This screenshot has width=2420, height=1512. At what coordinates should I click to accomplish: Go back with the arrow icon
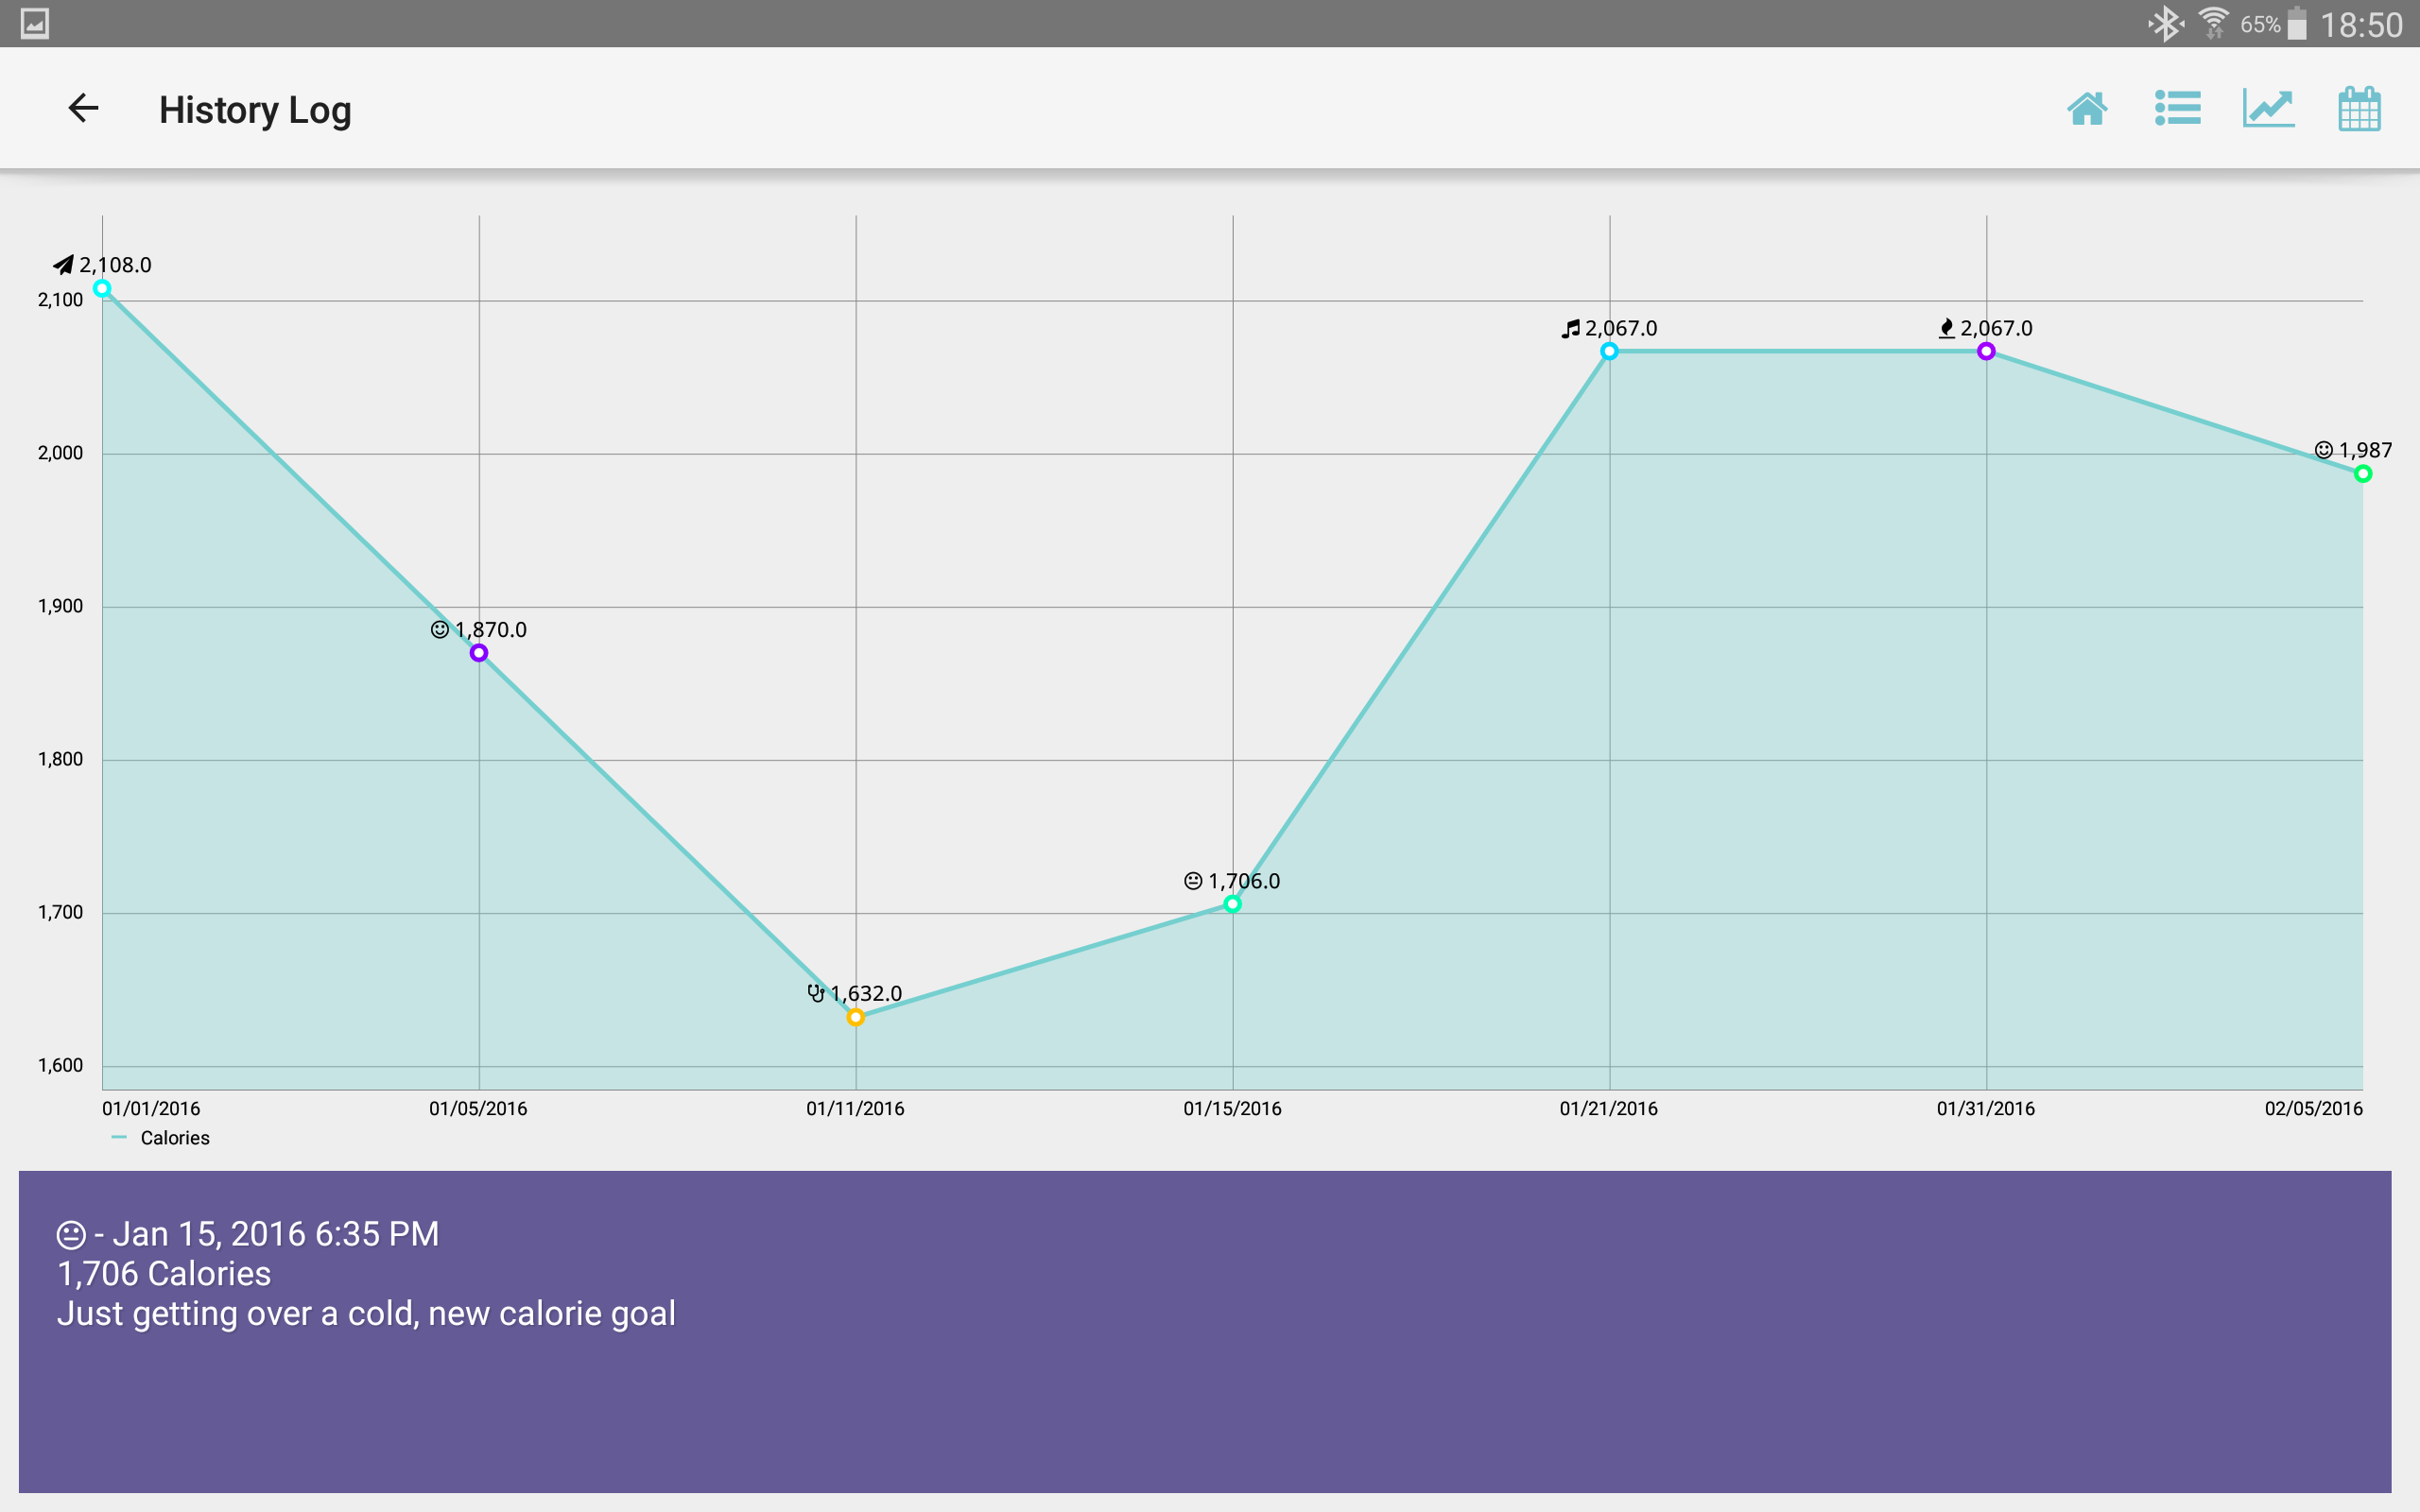(x=83, y=108)
